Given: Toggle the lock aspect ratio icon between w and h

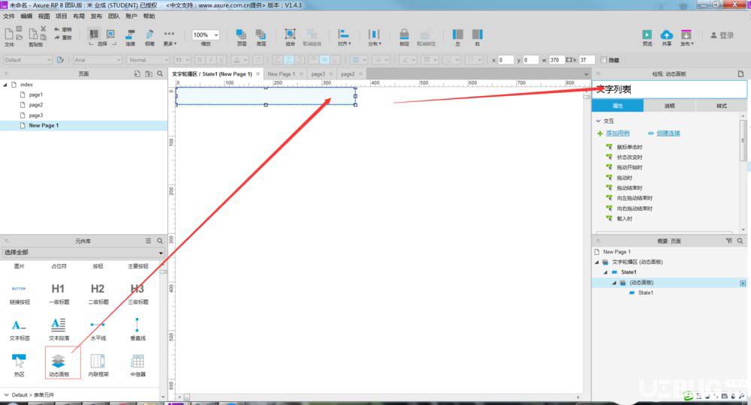Looking at the screenshot, I should 569,60.
